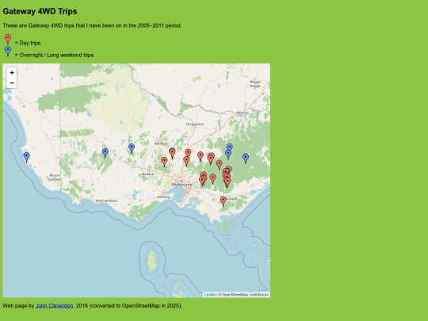Click the blue marker west of Bendigo
Viewport: 428px width, 321px height.
click(132, 149)
